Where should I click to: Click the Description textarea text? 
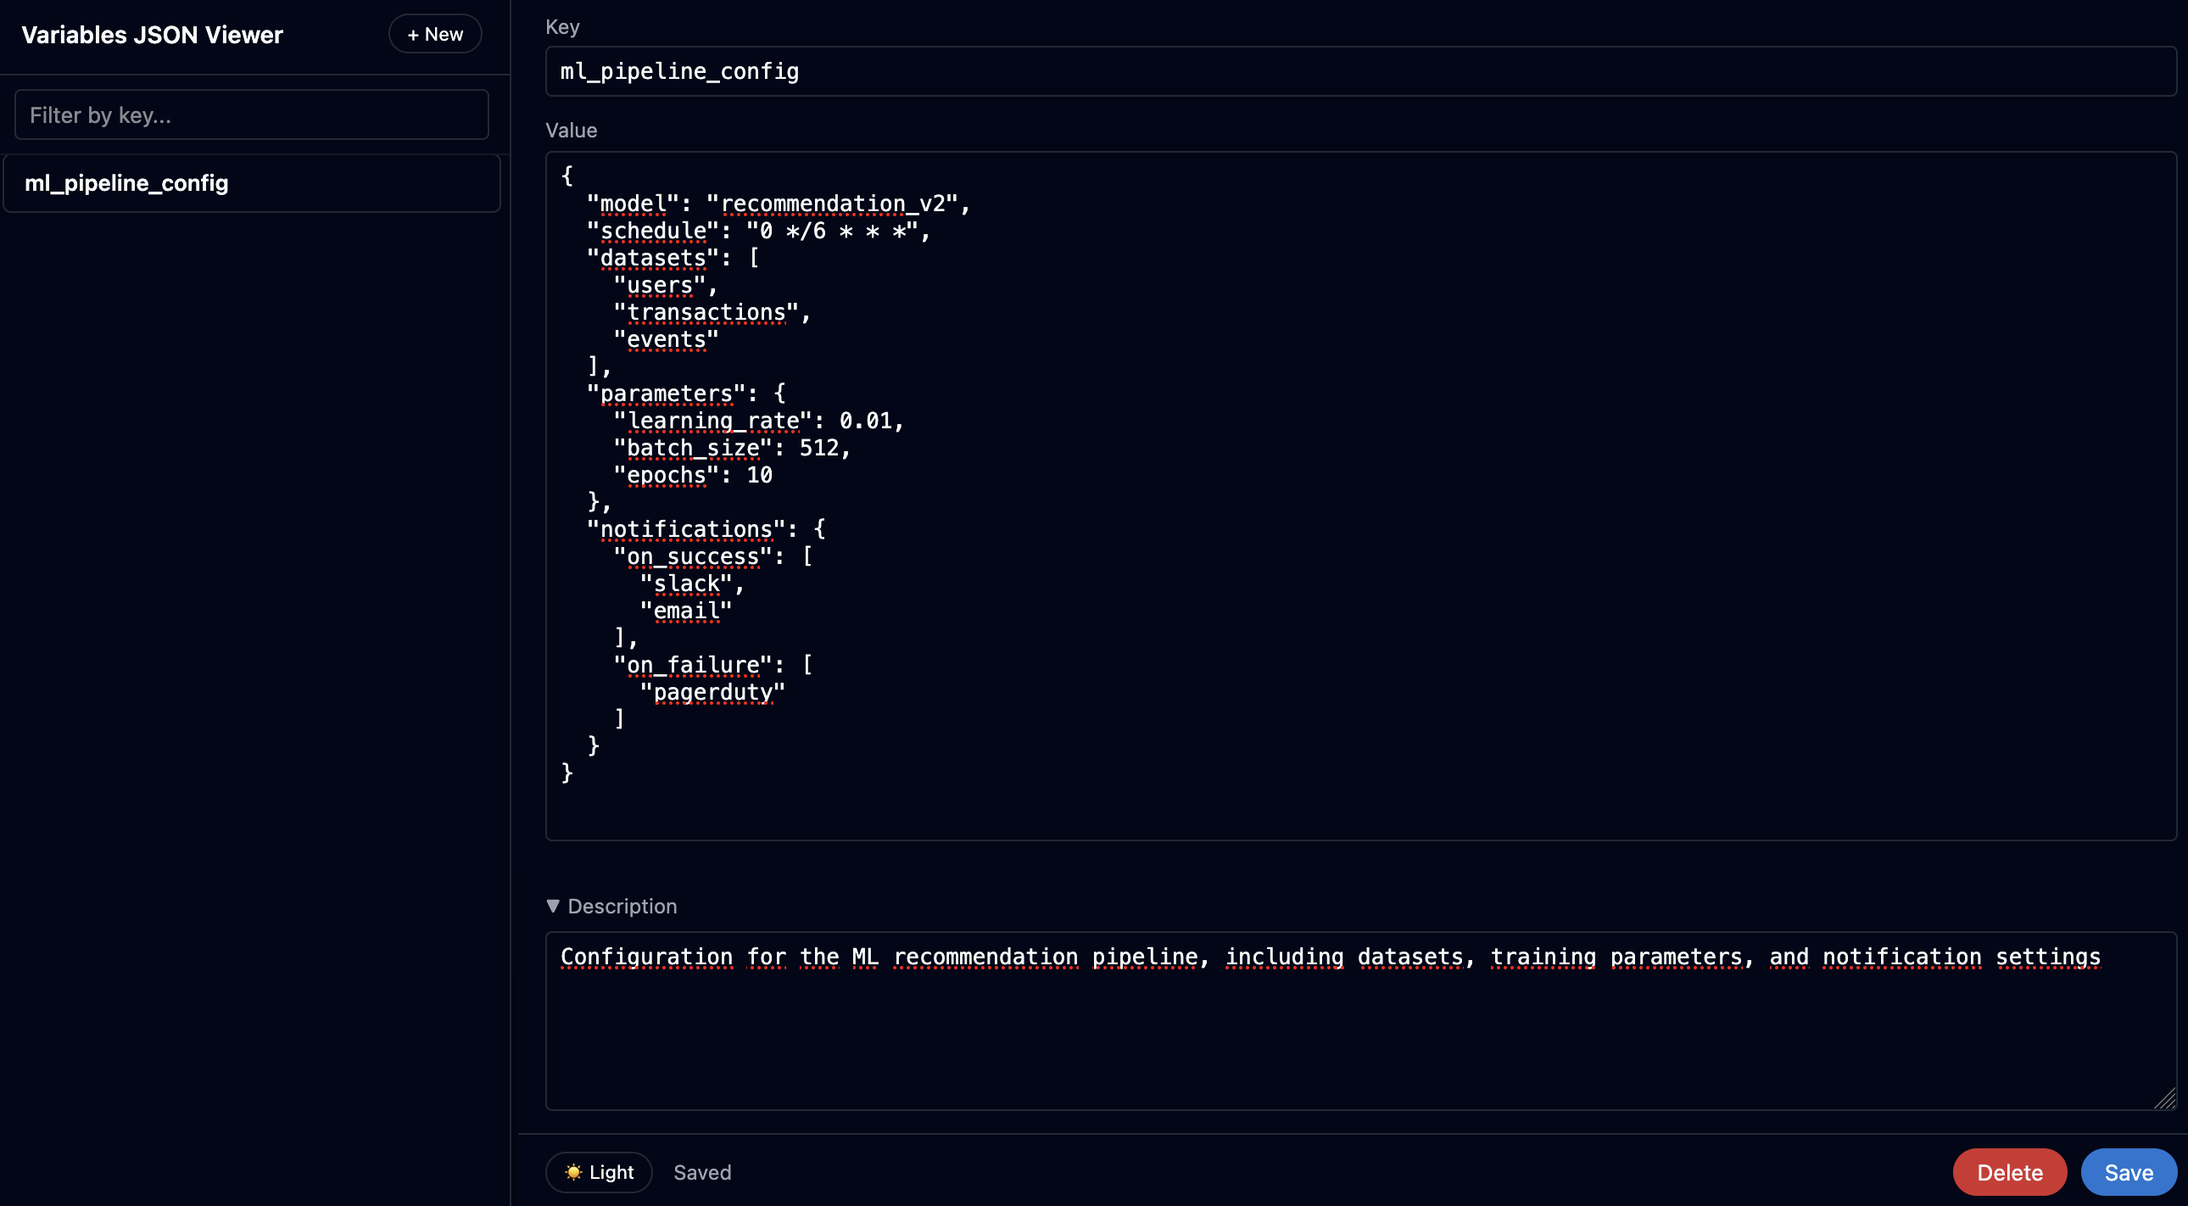[1330, 958]
